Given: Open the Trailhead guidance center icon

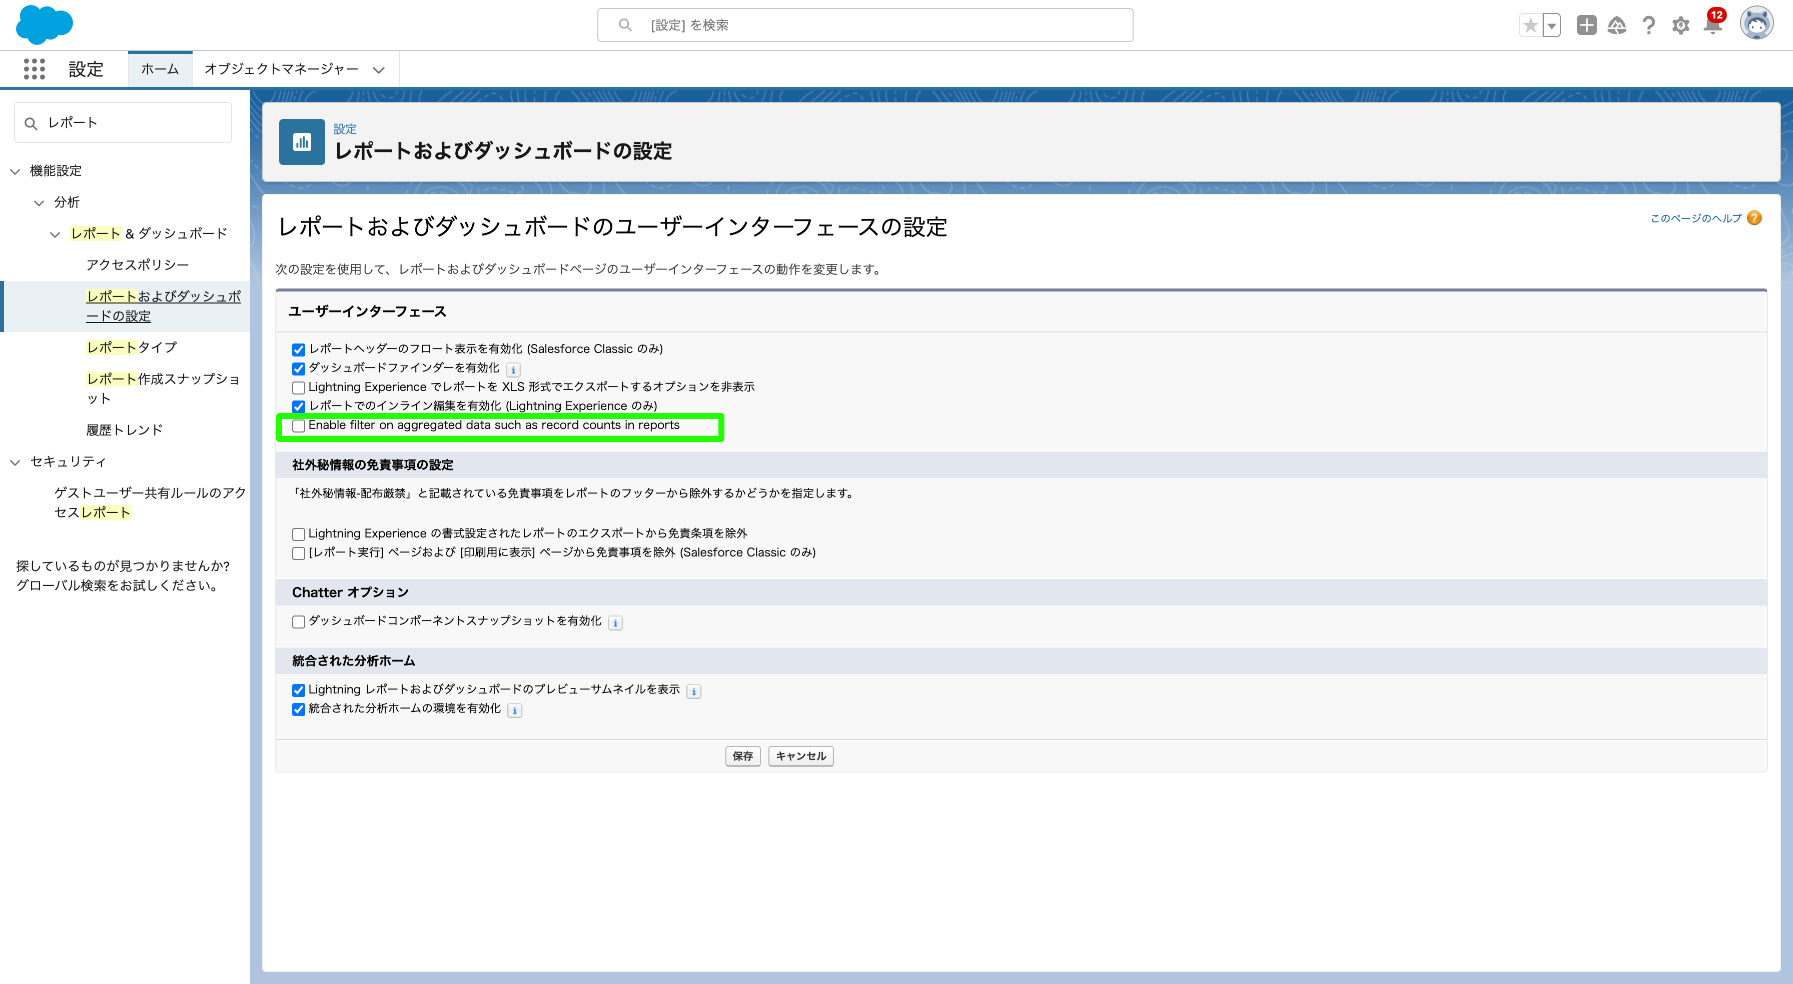Looking at the screenshot, I should click(1617, 25).
